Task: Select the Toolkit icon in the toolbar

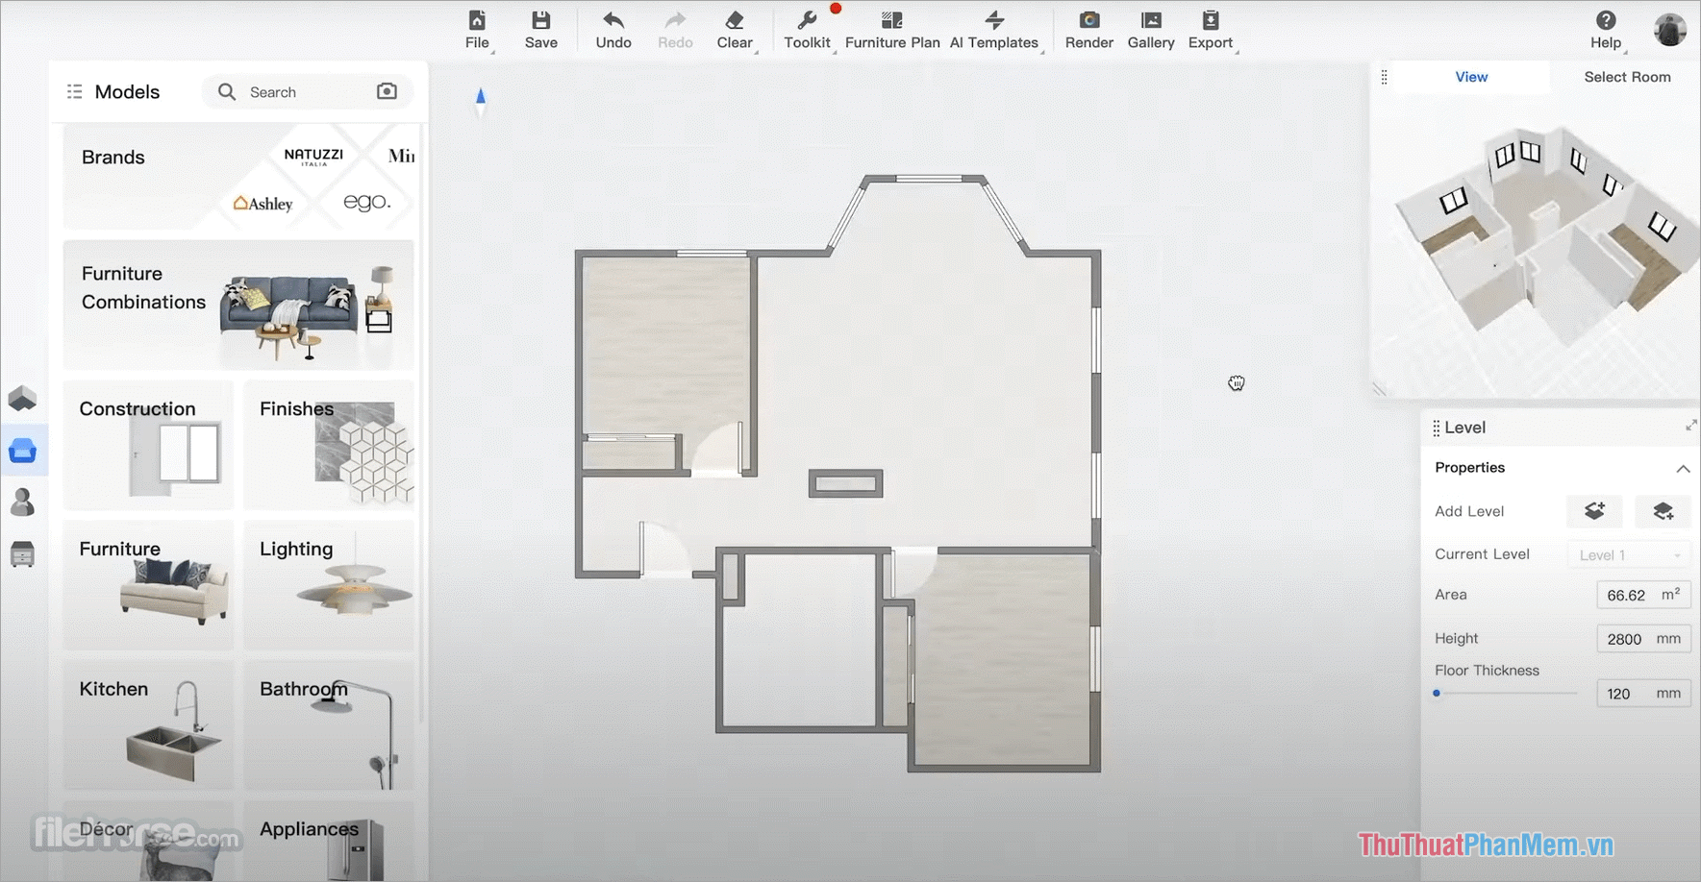Action: (807, 29)
